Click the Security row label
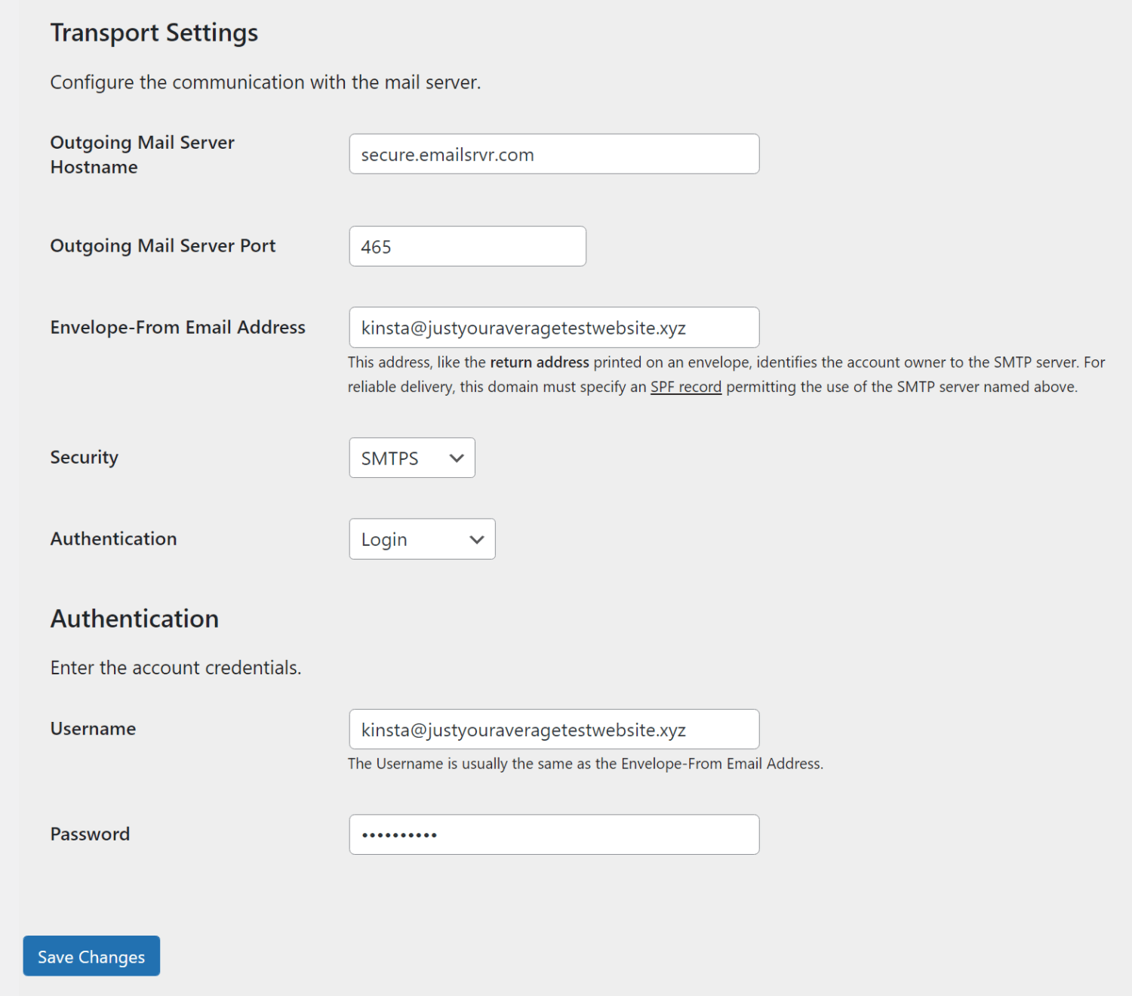This screenshot has width=1132, height=996. [x=84, y=457]
